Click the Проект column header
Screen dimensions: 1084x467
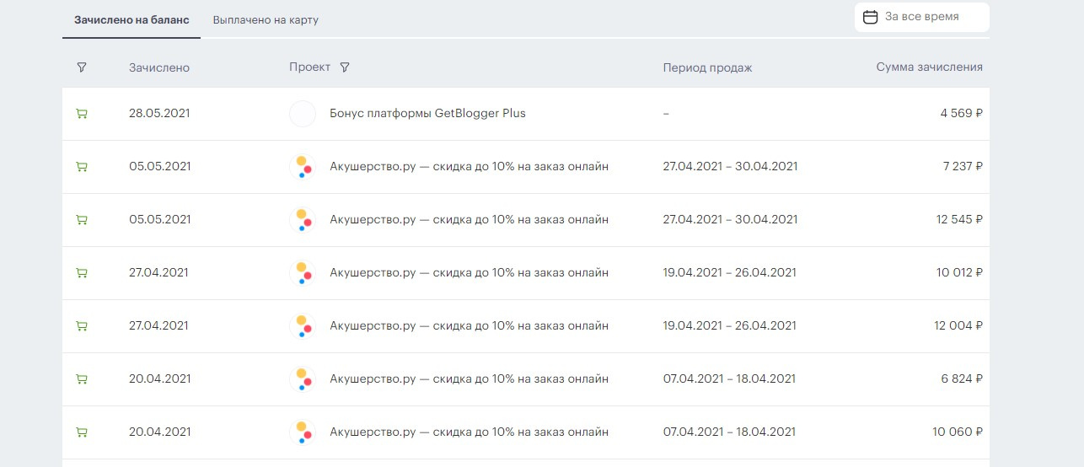tap(309, 67)
